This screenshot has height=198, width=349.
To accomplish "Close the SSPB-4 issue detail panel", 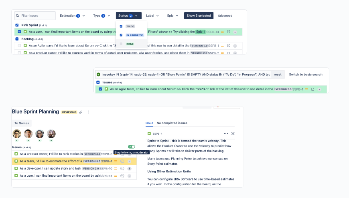I will 233,133.
